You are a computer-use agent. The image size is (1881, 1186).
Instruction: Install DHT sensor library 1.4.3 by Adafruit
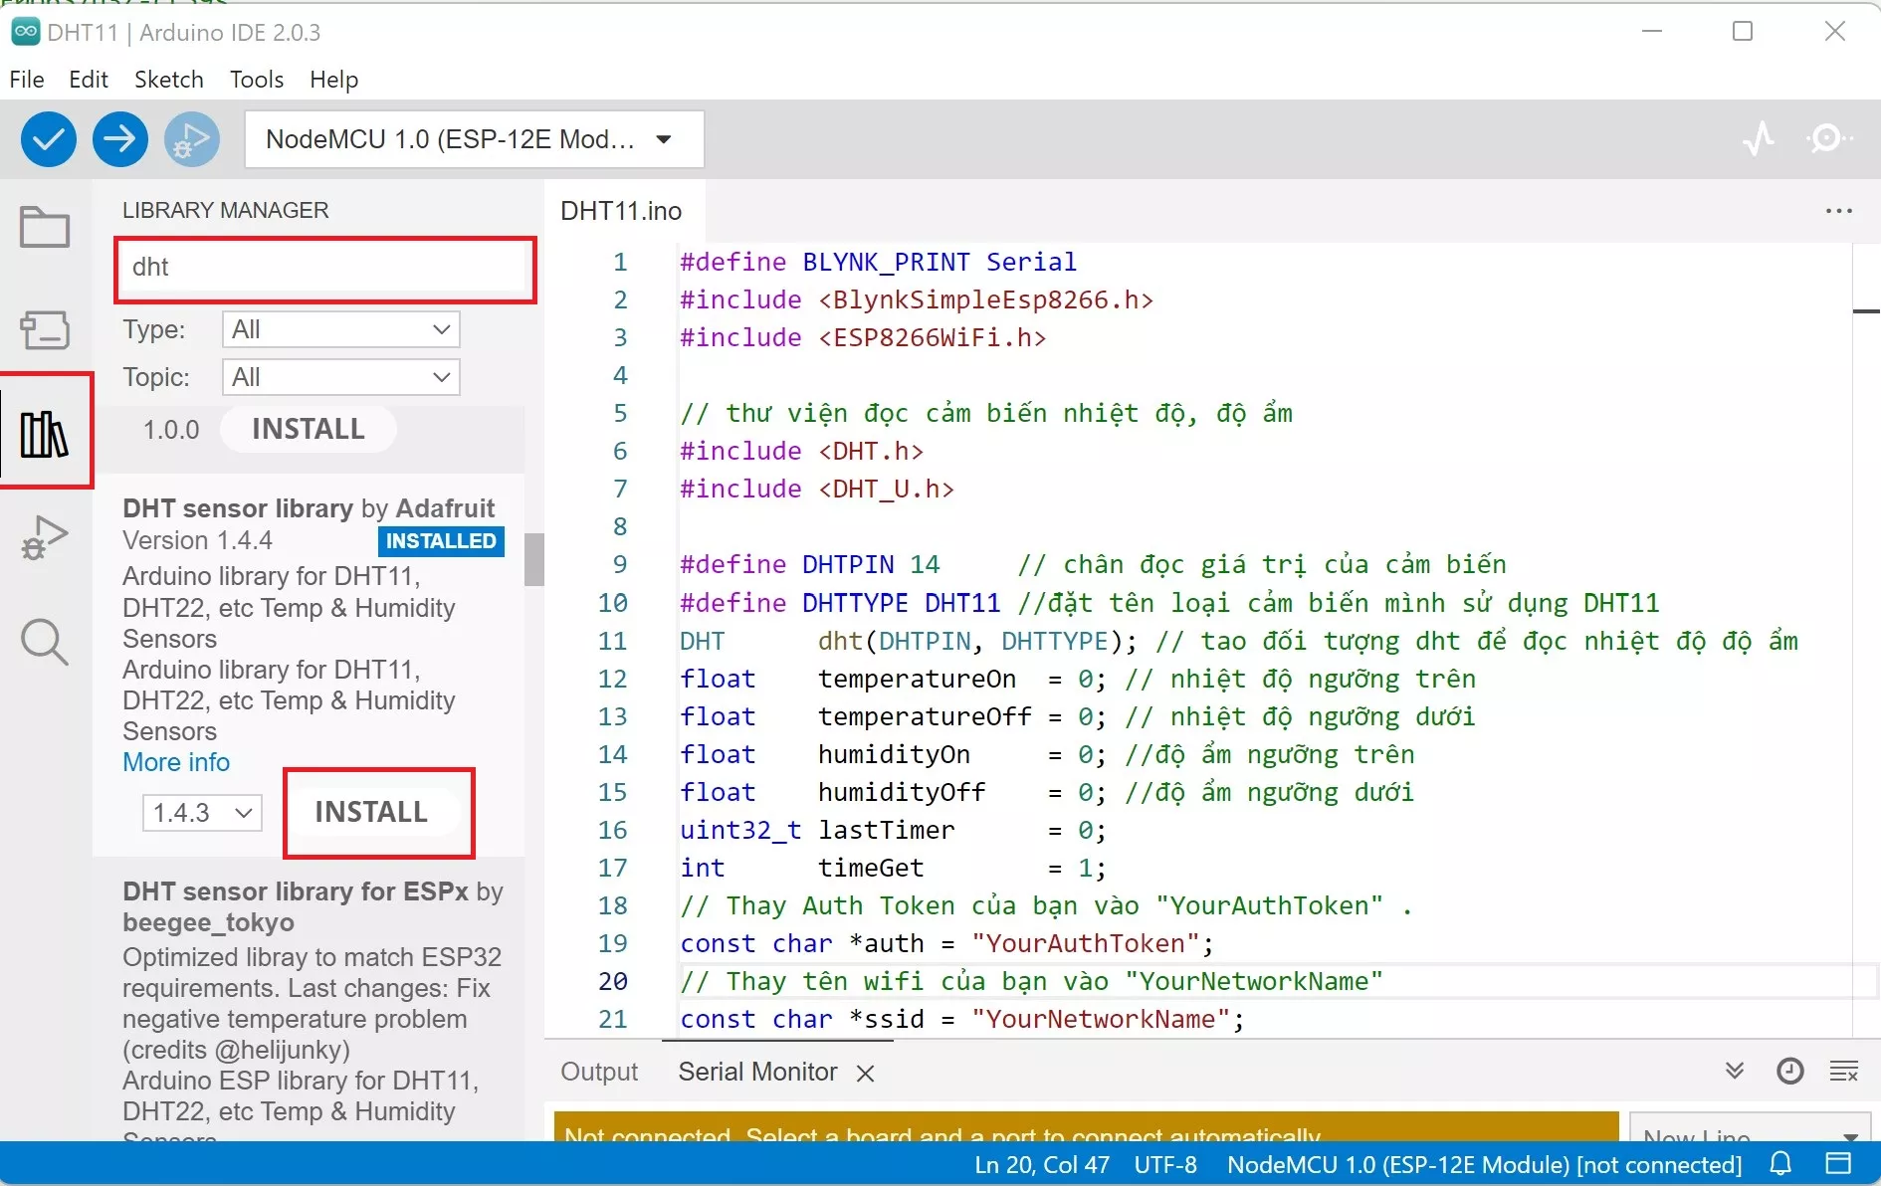tap(371, 812)
